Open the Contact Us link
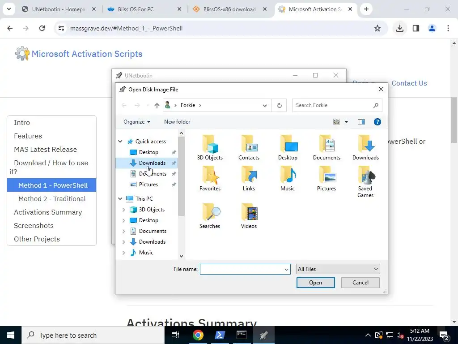This screenshot has width=458, height=344. [409, 83]
